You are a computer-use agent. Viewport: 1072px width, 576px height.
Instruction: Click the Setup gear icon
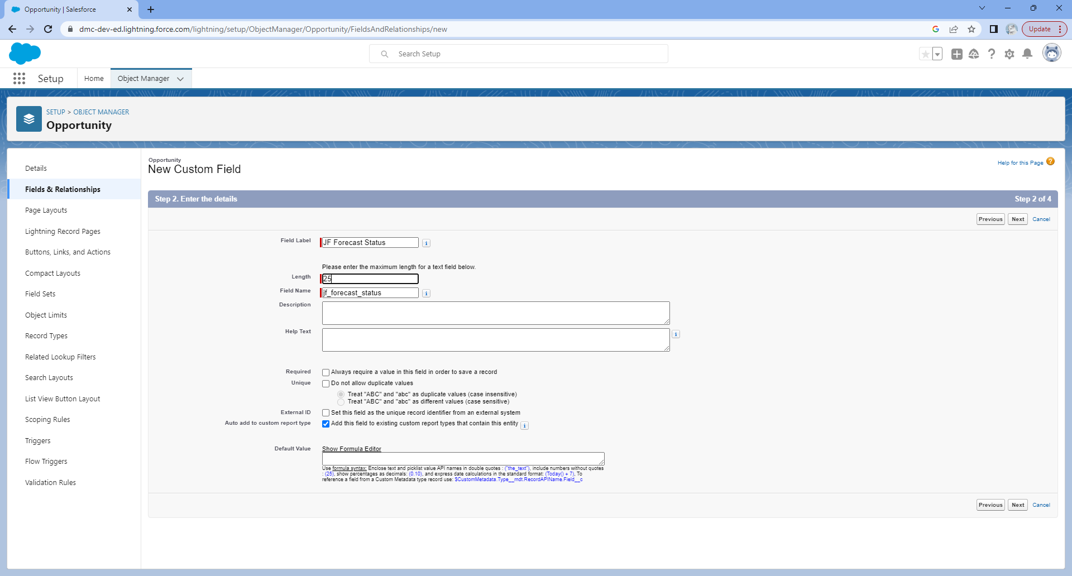click(x=1009, y=54)
